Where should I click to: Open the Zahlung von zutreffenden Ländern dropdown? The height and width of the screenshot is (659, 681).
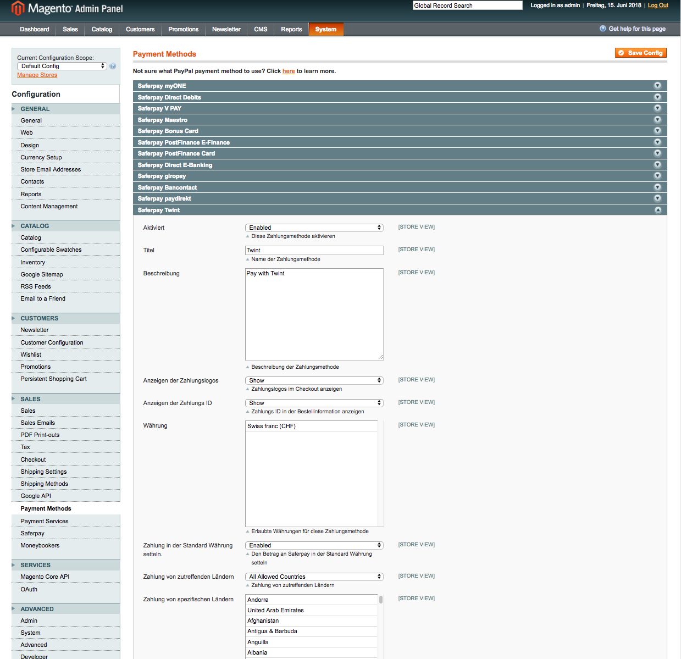314,577
